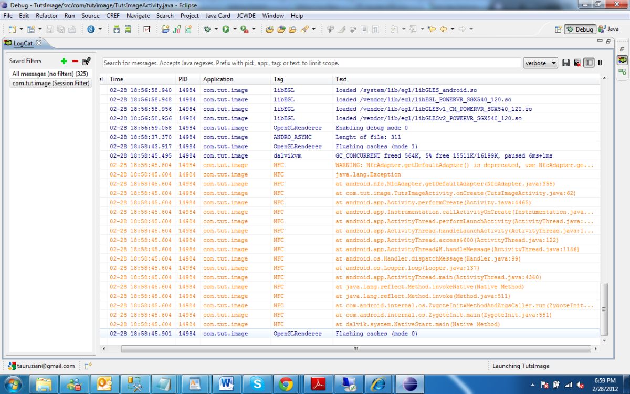The width and height of the screenshot is (630, 394).
Task: Edit the selected LogCat filter
Action: tap(87, 61)
